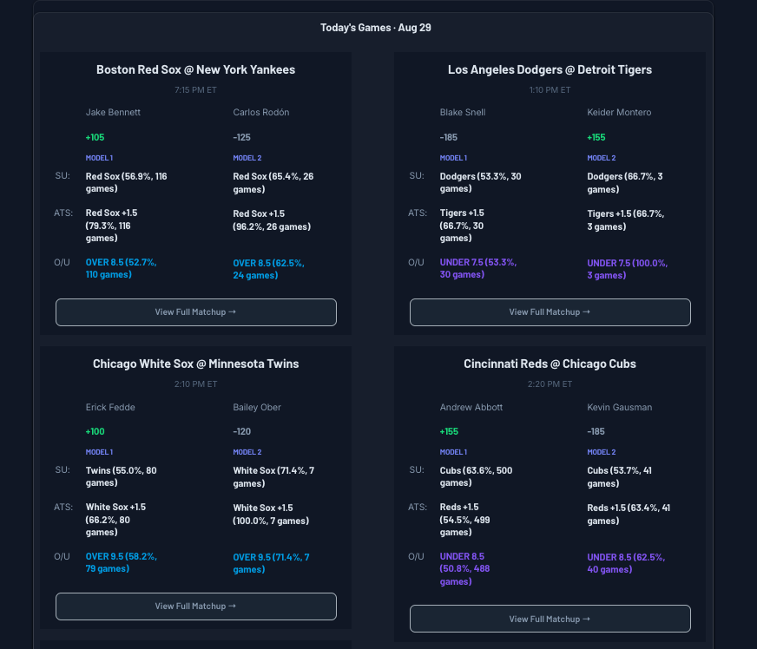
Task: Click the 2:10 PM ET game time
Action: pos(195,384)
